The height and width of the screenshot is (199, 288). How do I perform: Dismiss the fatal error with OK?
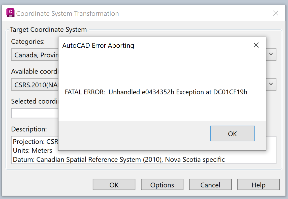[x=232, y=134]
